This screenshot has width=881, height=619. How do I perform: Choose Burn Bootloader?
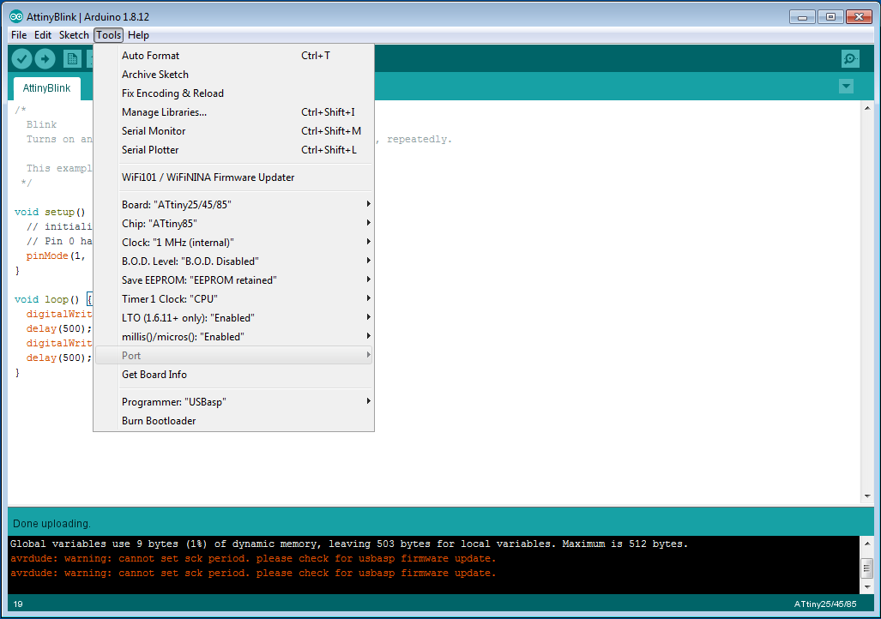(x=233, y=421)
